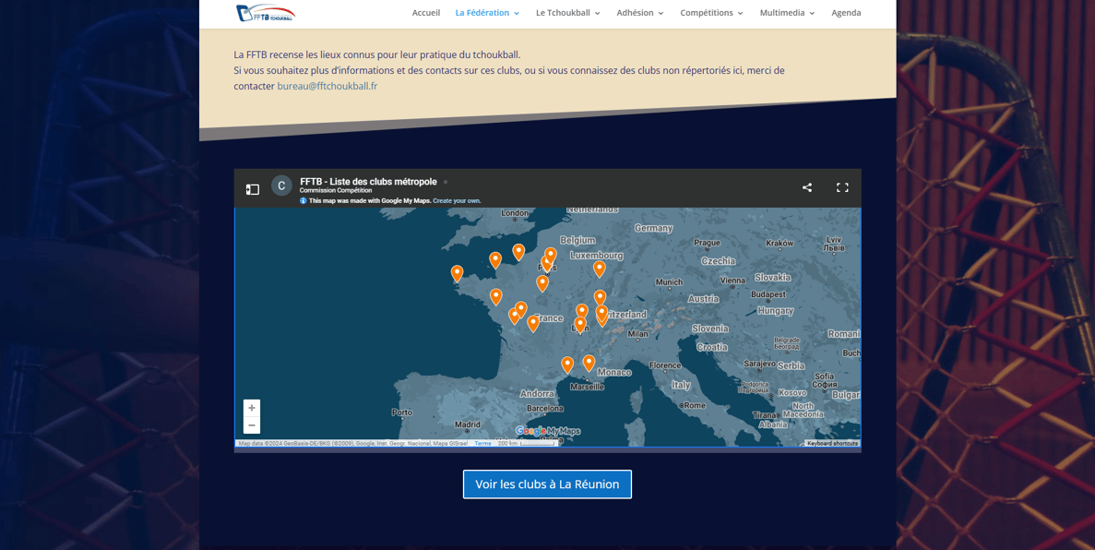The width and height of the screenshot is (1095, 550).
Task: Open the Agenda menu item
Action: point(846,13)
